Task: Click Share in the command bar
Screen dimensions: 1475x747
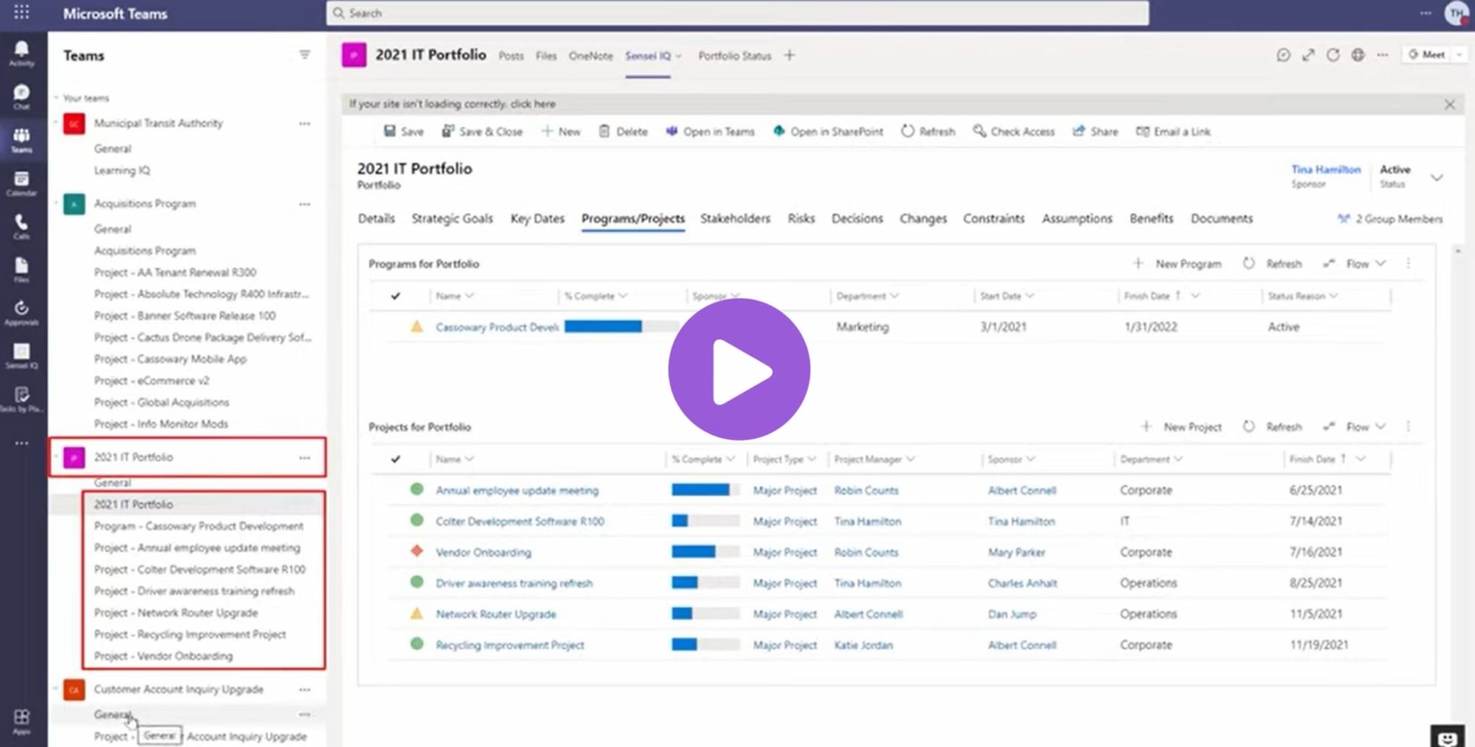Action: click(1095, 132)
